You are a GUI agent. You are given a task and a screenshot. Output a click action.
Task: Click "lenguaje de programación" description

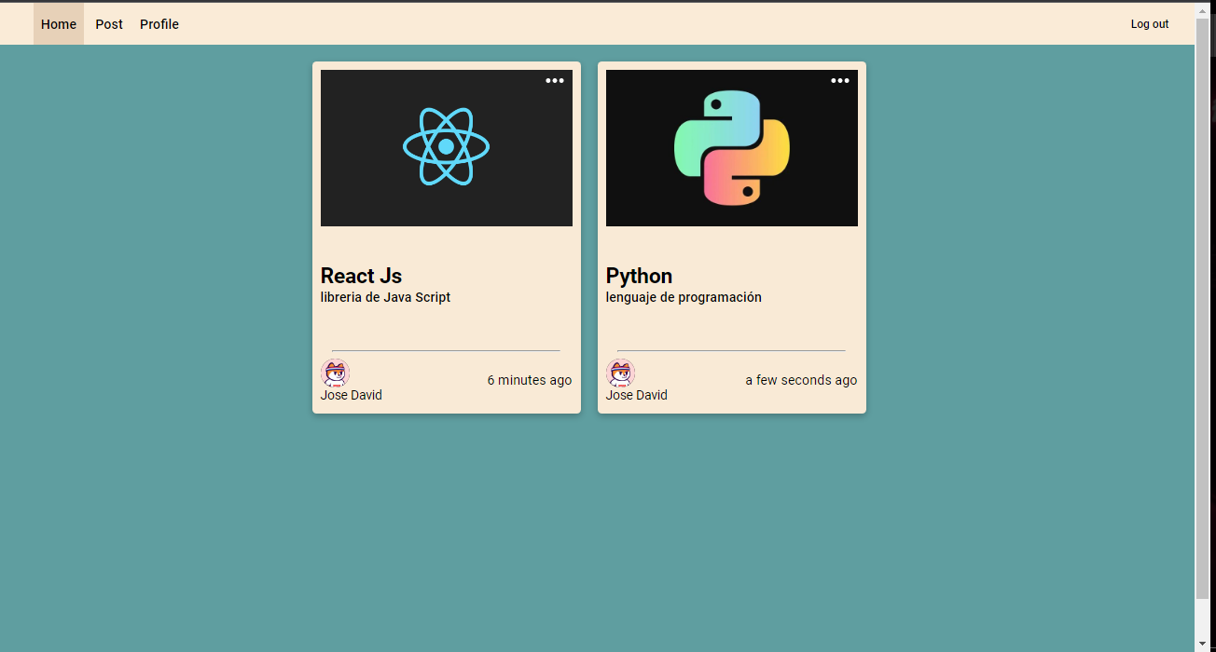click(x=684, y=297)
